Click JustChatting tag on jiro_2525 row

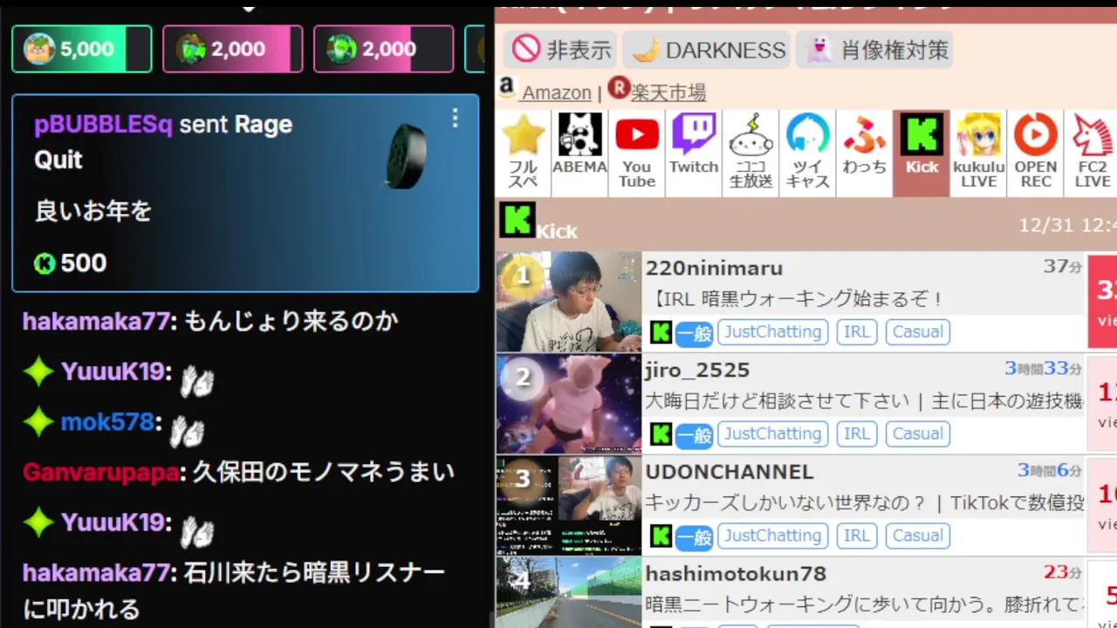coord(773,433)
